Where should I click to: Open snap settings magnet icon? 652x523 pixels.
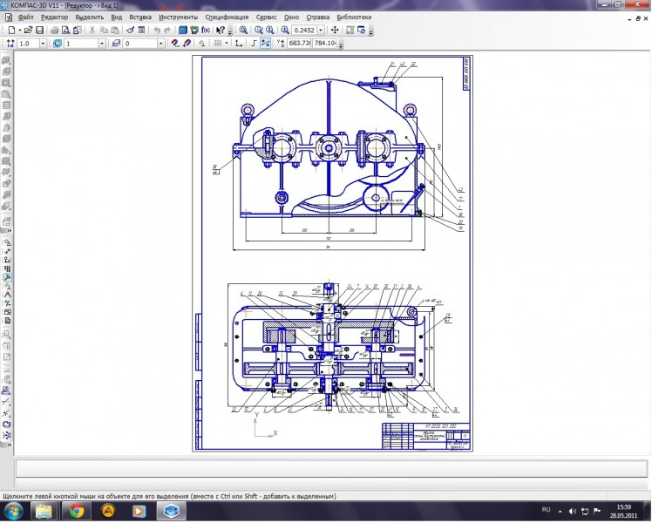pos(175,44)
